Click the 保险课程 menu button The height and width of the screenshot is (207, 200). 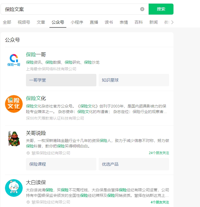(x=61, y=164)
